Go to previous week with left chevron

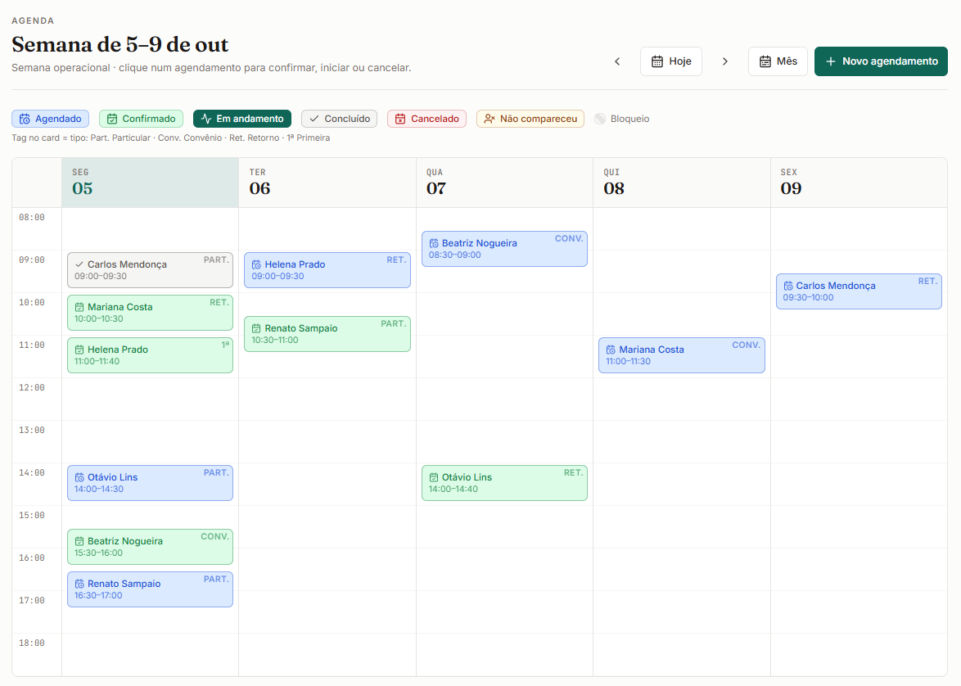coord(617,61)
